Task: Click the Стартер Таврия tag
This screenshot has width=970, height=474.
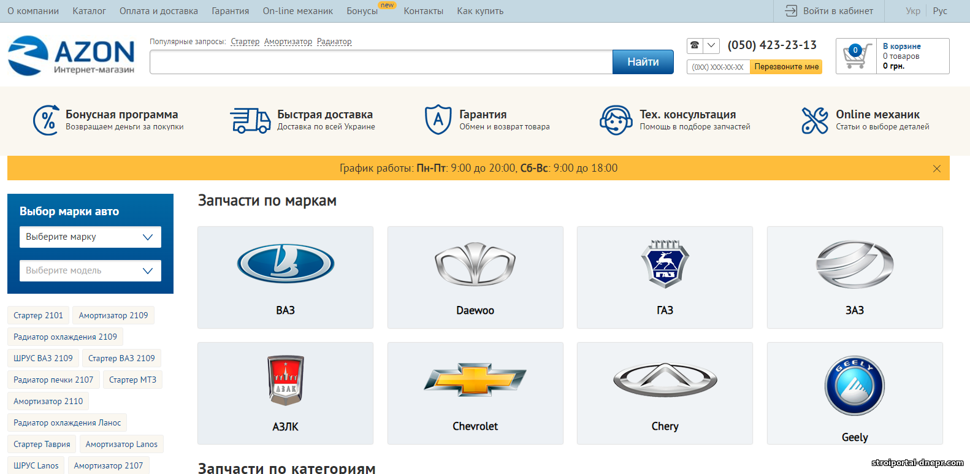Action: (42, 444)
